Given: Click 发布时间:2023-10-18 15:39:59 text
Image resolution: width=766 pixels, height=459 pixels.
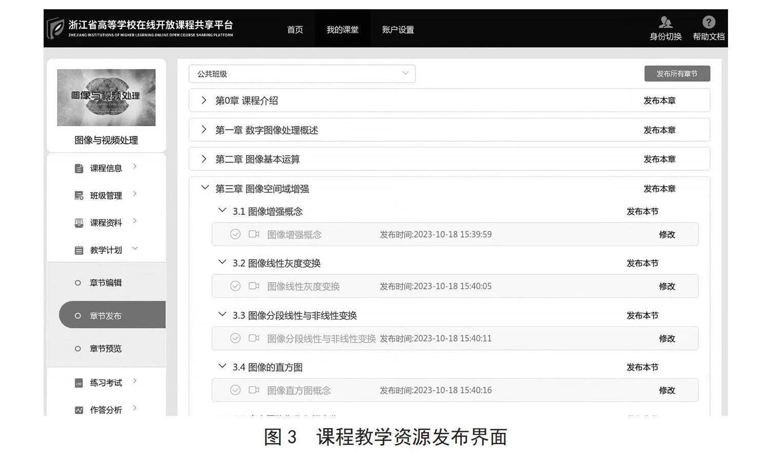Looking at the screenshot, I should click(436, 235).
